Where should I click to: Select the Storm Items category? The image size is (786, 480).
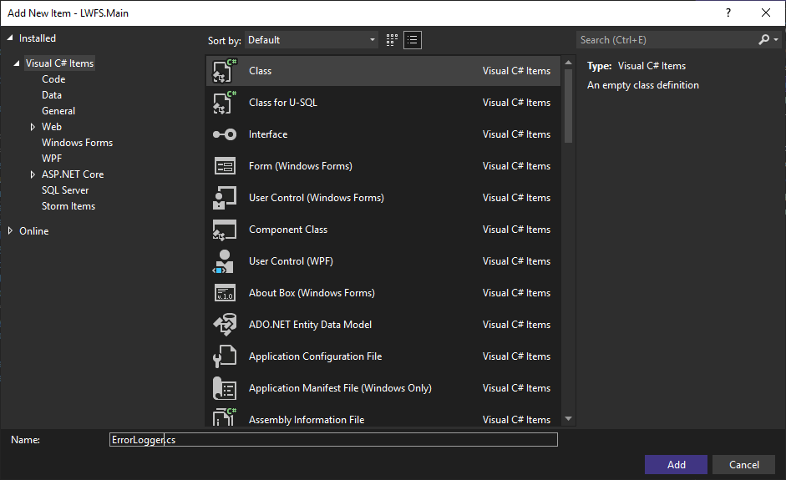coord(68,206)
